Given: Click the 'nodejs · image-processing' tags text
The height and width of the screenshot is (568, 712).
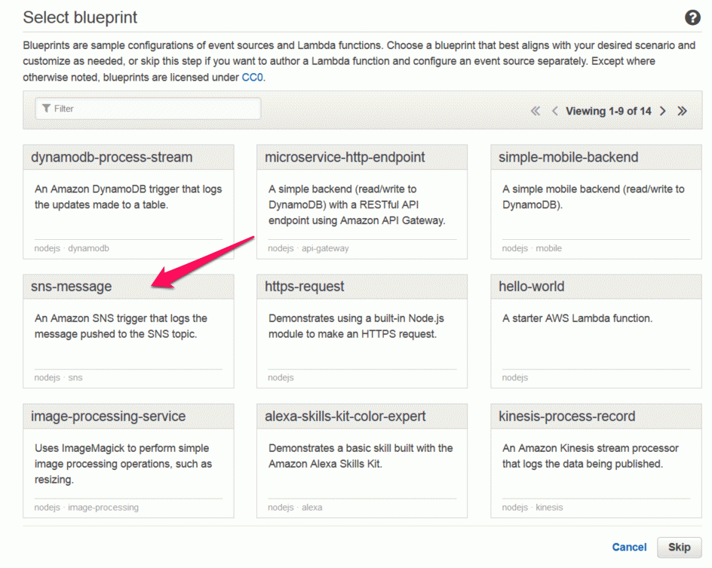Looking at the screenshot, I should click(87, 507).
